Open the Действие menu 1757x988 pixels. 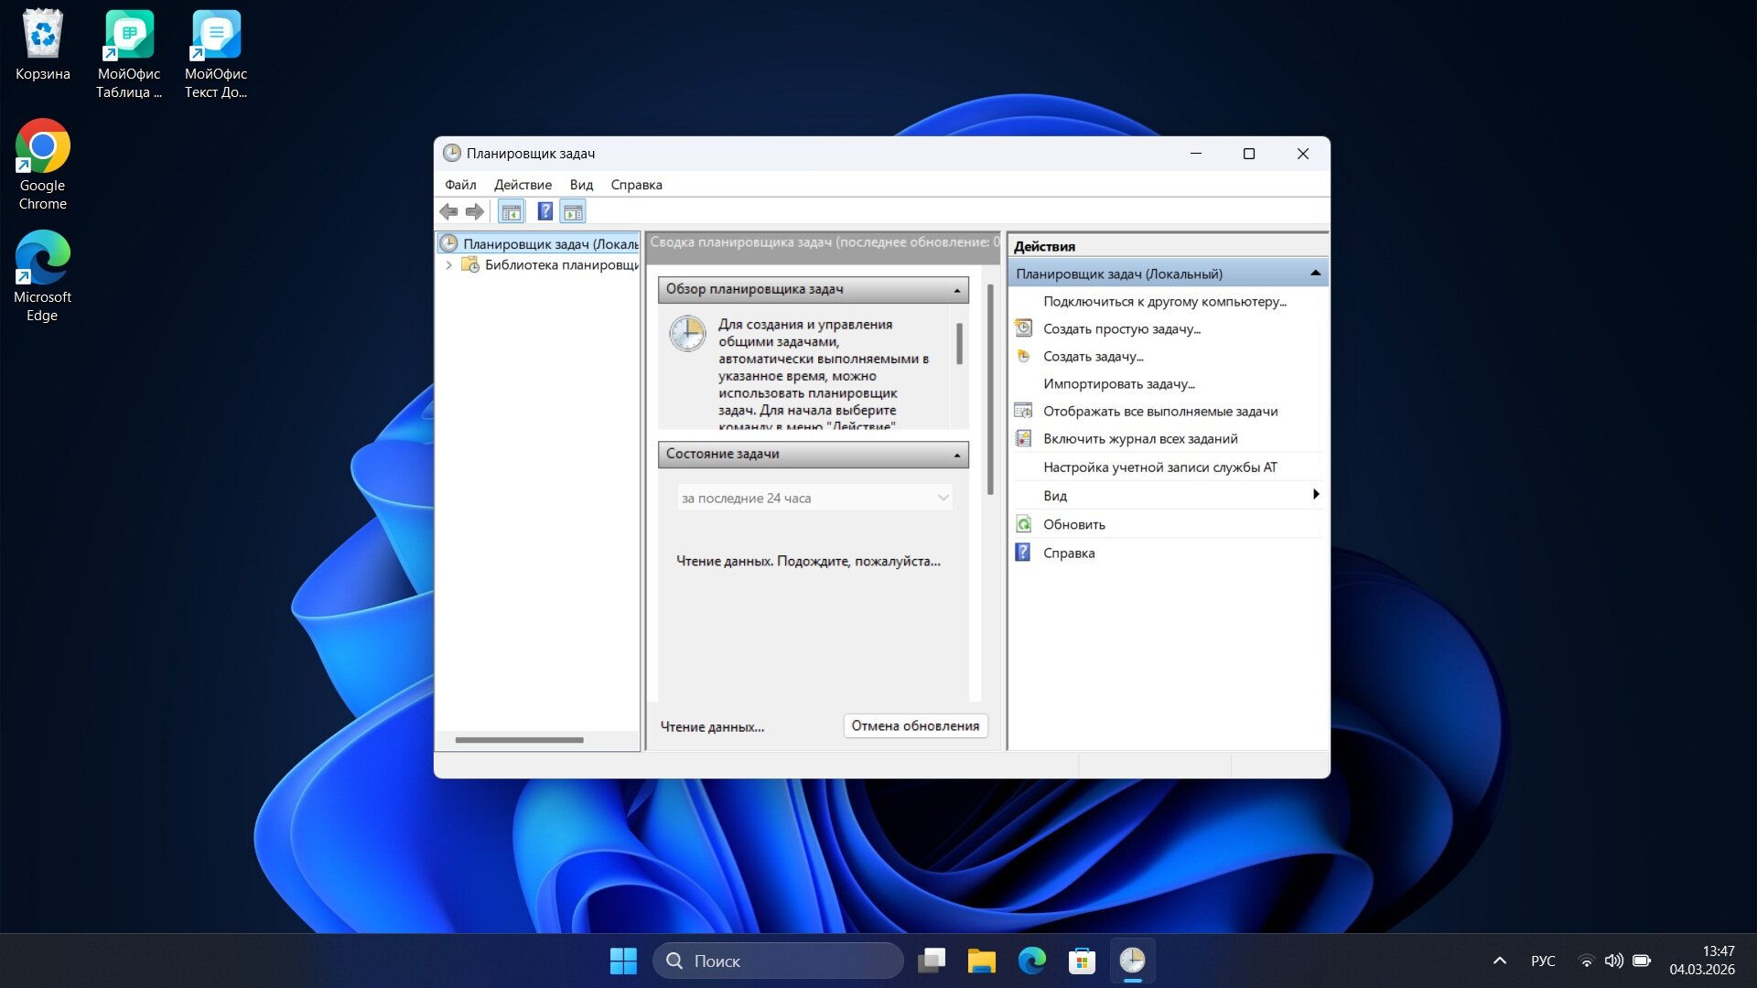[523, 185]
